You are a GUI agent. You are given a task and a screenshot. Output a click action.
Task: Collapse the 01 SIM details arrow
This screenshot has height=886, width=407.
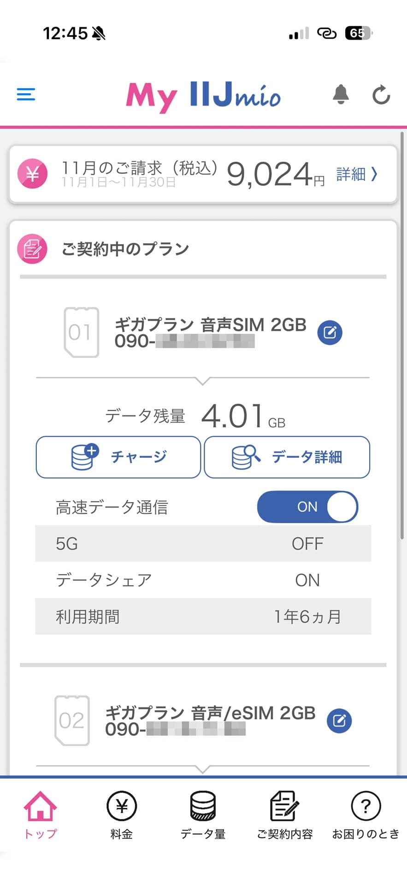pyautogui.click(x=203, y=380)
